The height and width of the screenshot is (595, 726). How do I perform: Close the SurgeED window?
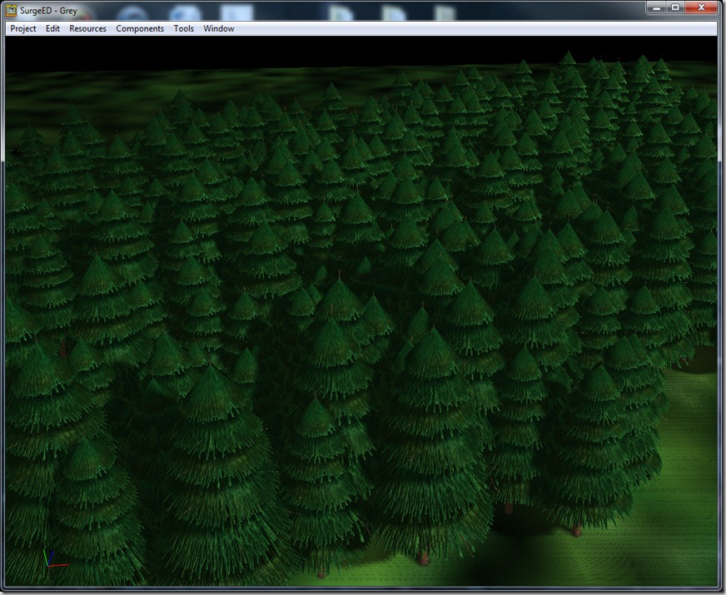(702, 7)
